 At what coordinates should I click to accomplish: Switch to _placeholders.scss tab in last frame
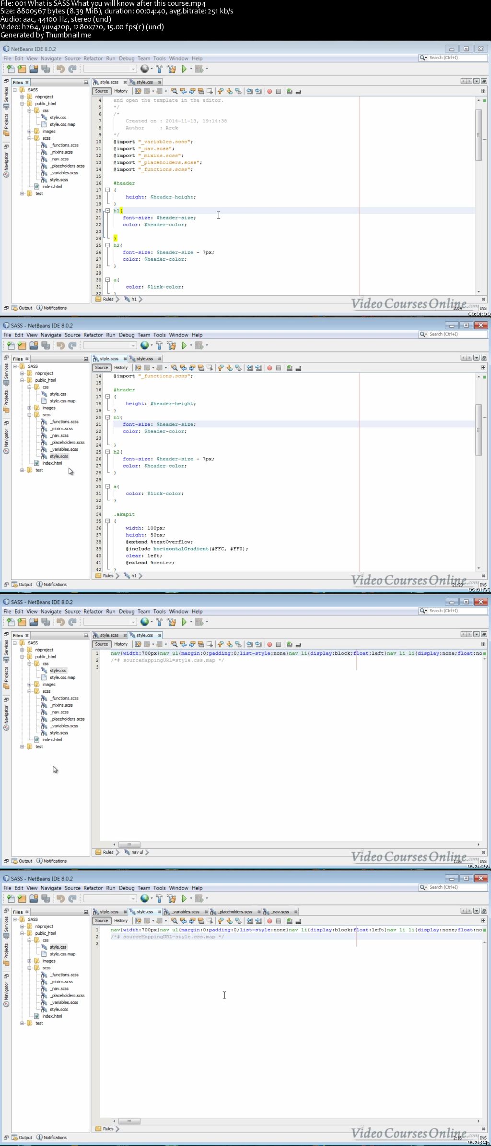tap(235, 912)
